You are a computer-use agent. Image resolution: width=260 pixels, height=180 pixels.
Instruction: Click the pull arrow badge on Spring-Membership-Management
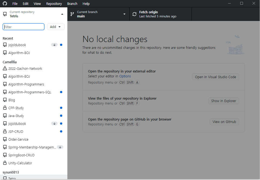60,147
